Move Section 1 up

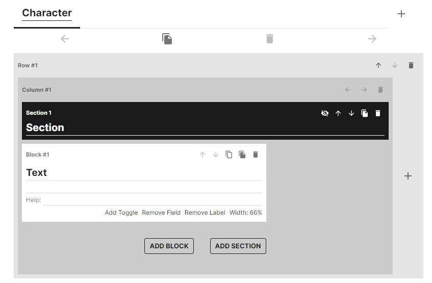point(338,113)
